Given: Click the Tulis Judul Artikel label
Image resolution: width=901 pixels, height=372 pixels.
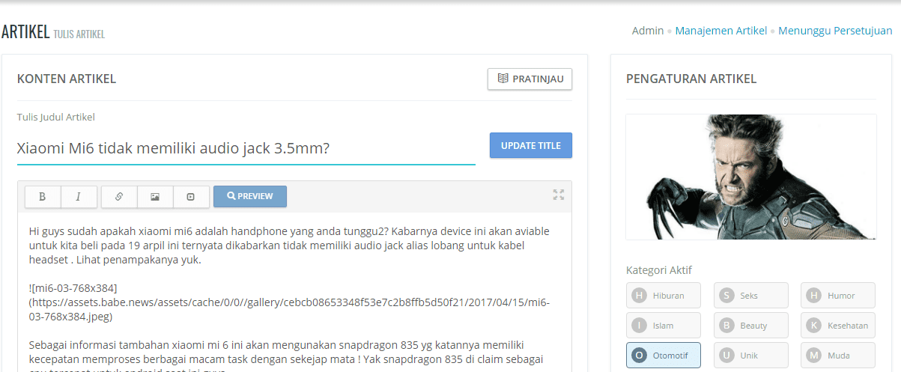Looking at the screenshot, I should [x=56, y=117].
